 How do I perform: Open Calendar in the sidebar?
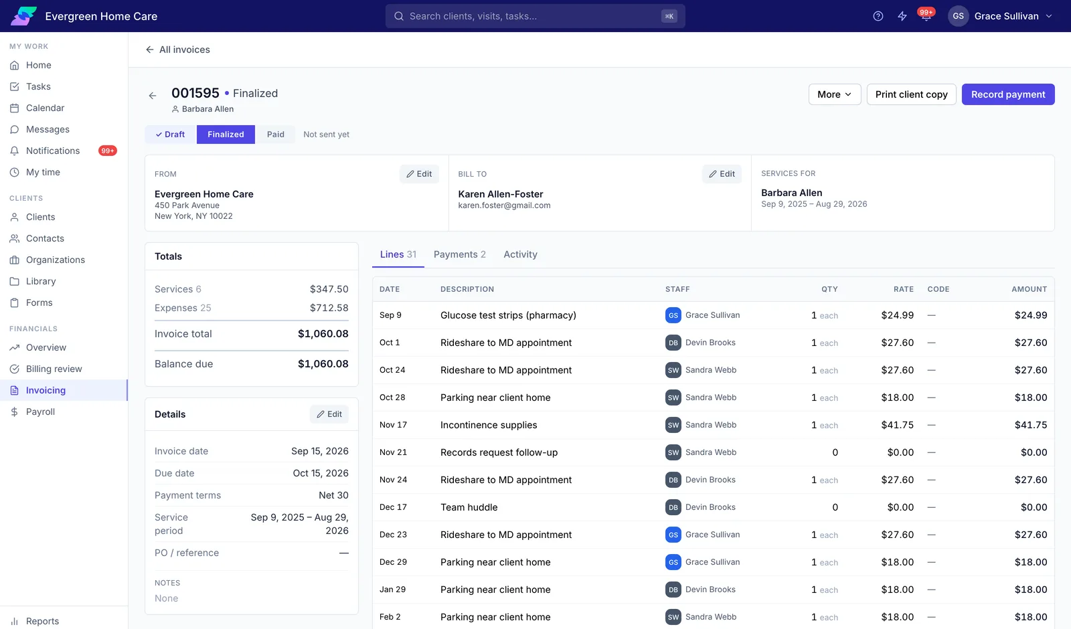(64, 108)
